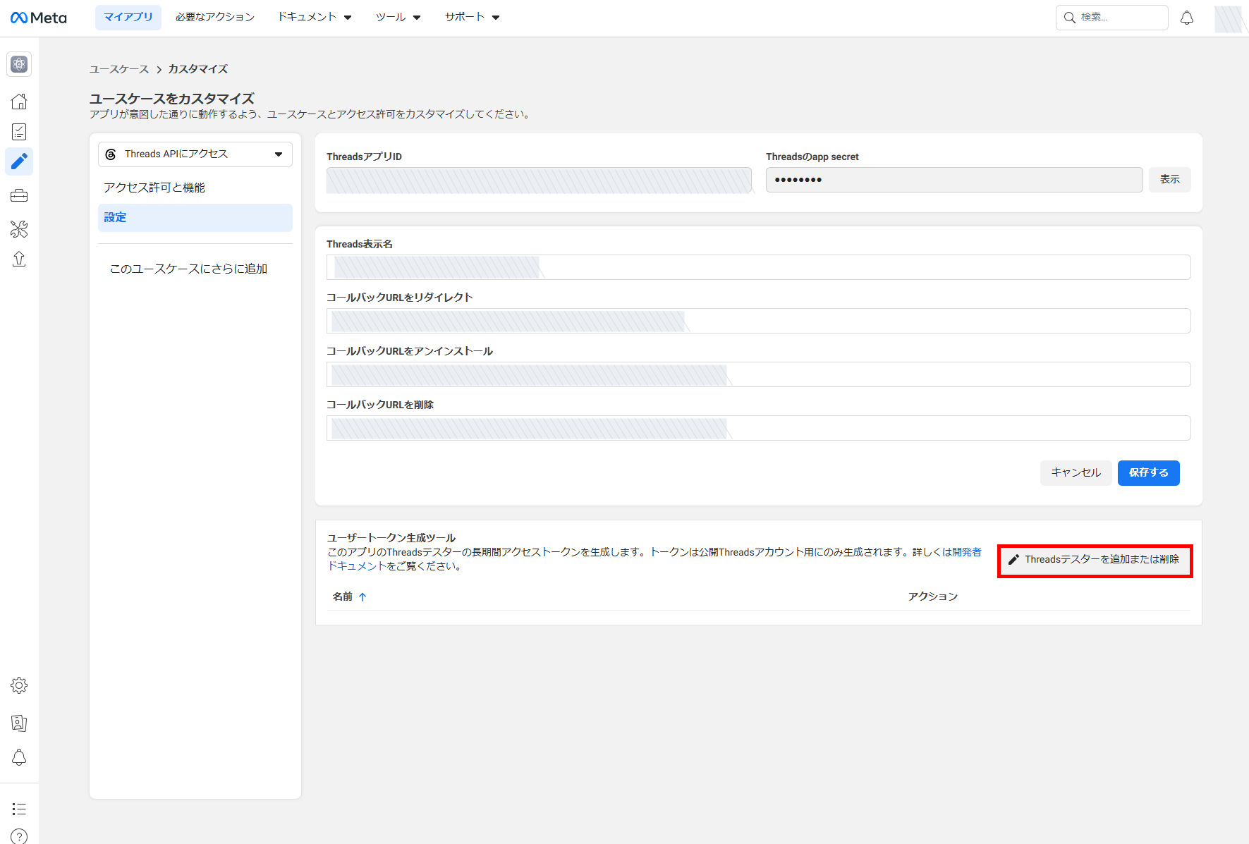Click Threadsテスターを追加または削除 button
Viewport: 1249px width, 844px height.
[1095, 560]
